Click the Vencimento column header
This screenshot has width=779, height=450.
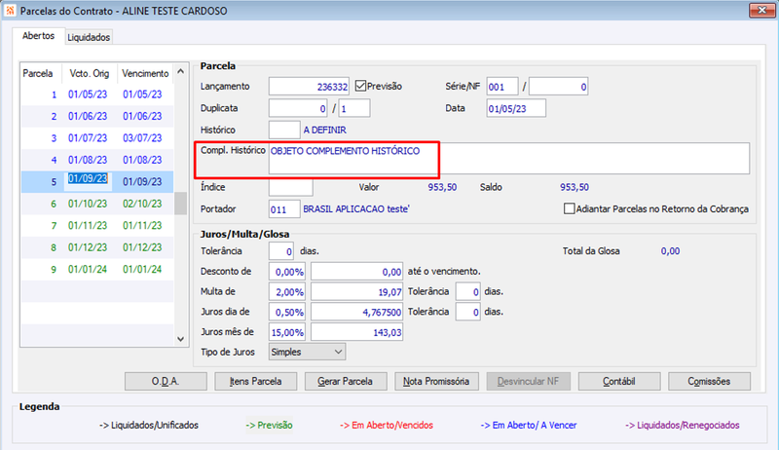[x=145, y=73]
